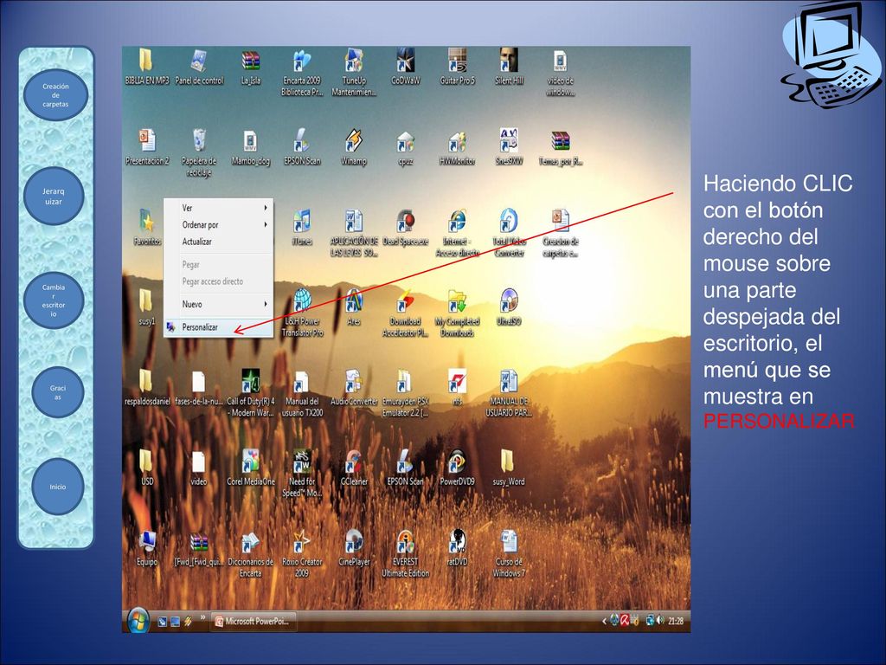Open the volume speaker tray icon
The image size is (886, 665).
[660, 621]
